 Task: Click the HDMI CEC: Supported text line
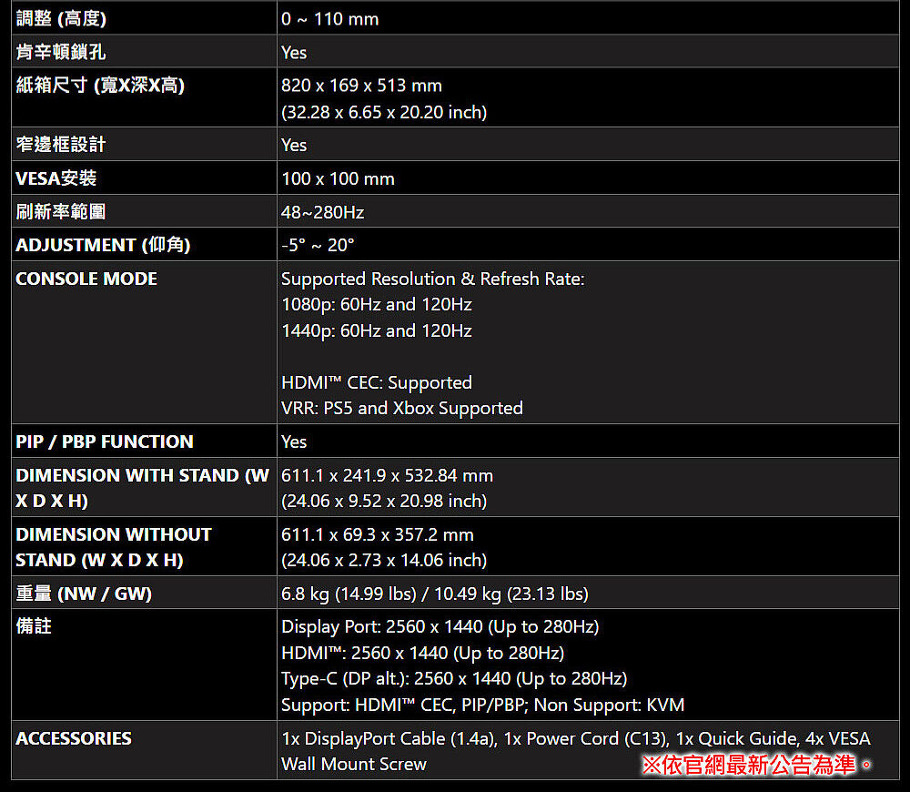tap(376, 382)
